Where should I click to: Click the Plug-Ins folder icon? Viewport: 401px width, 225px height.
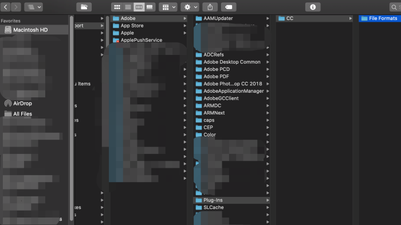pos(199,200)
